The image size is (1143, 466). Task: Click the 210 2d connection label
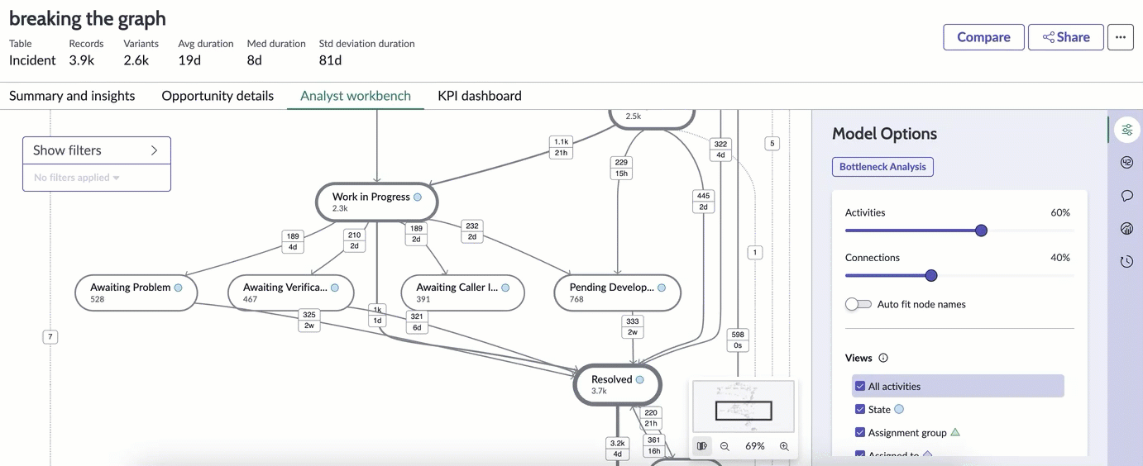[x=354, y=240]
